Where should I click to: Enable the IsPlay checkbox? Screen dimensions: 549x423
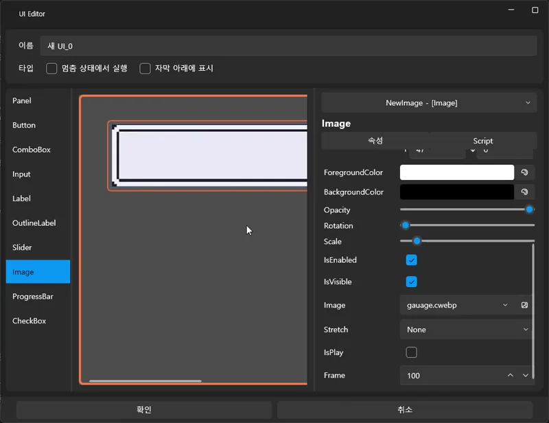412,352
